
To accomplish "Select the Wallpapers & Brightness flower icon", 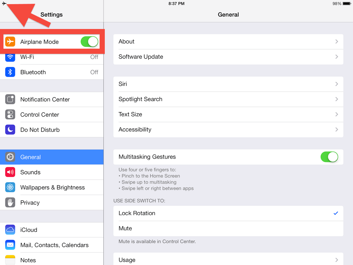I will [x=10, y=187].
